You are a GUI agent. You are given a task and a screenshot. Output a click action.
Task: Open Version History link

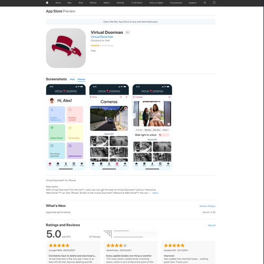208,206
